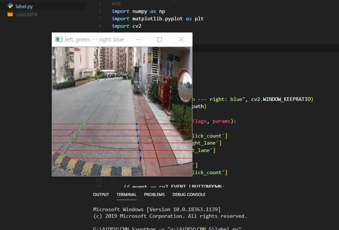Click the bottom-most blue lane point
Image resolution: width=339 pixels, height=230 pixels.
click(140, 158)
